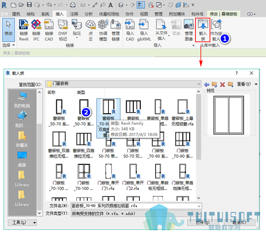
Task: Click the Link Revit (链接 Revit) icon
Action: (24, 30)
